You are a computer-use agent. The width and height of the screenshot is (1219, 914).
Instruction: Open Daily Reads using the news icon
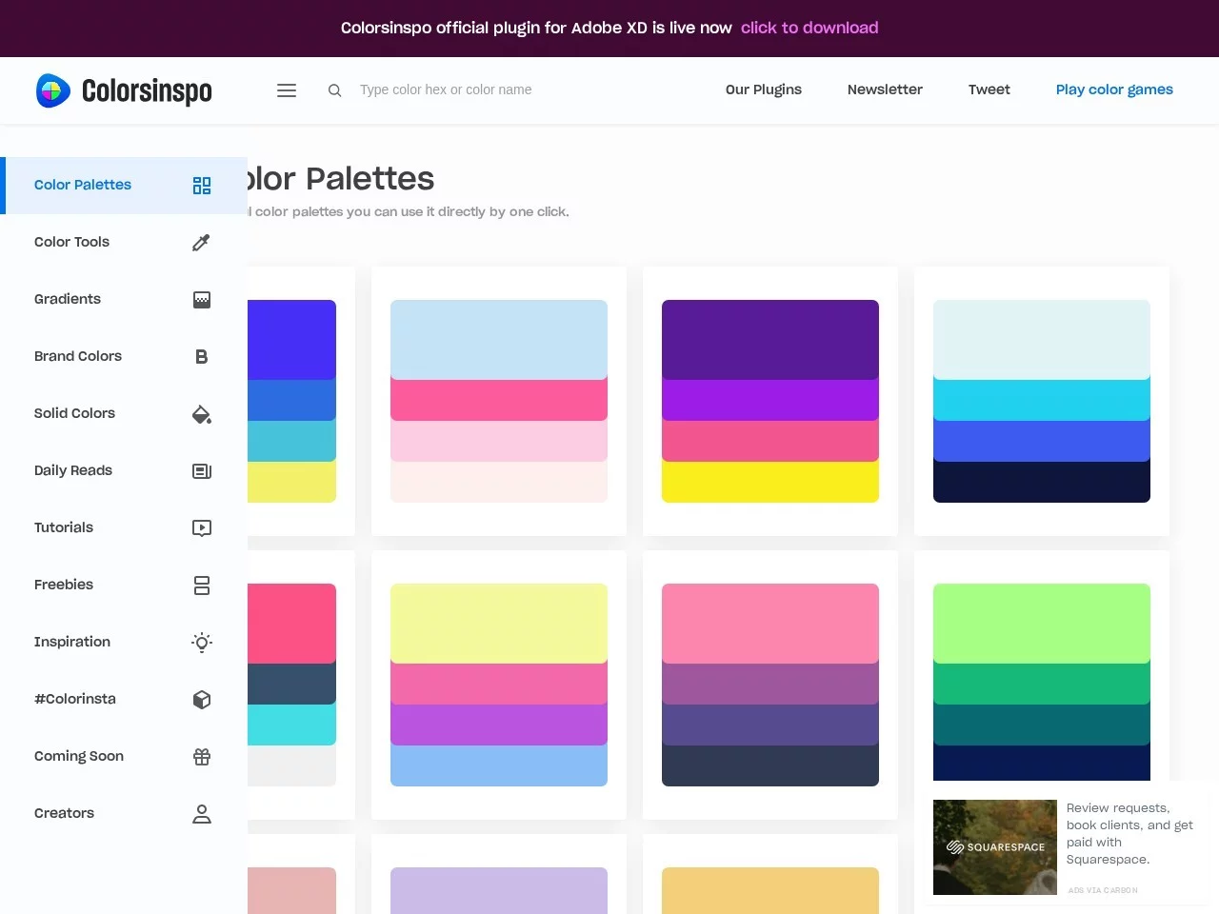click(x=201, y=470)
